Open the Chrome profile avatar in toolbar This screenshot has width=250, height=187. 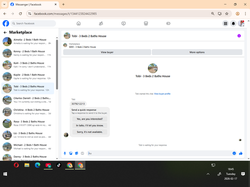237,13
